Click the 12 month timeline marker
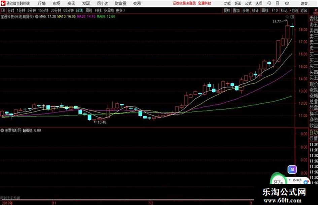Screen dimensions: 318x205 click(x=151, y=203)
